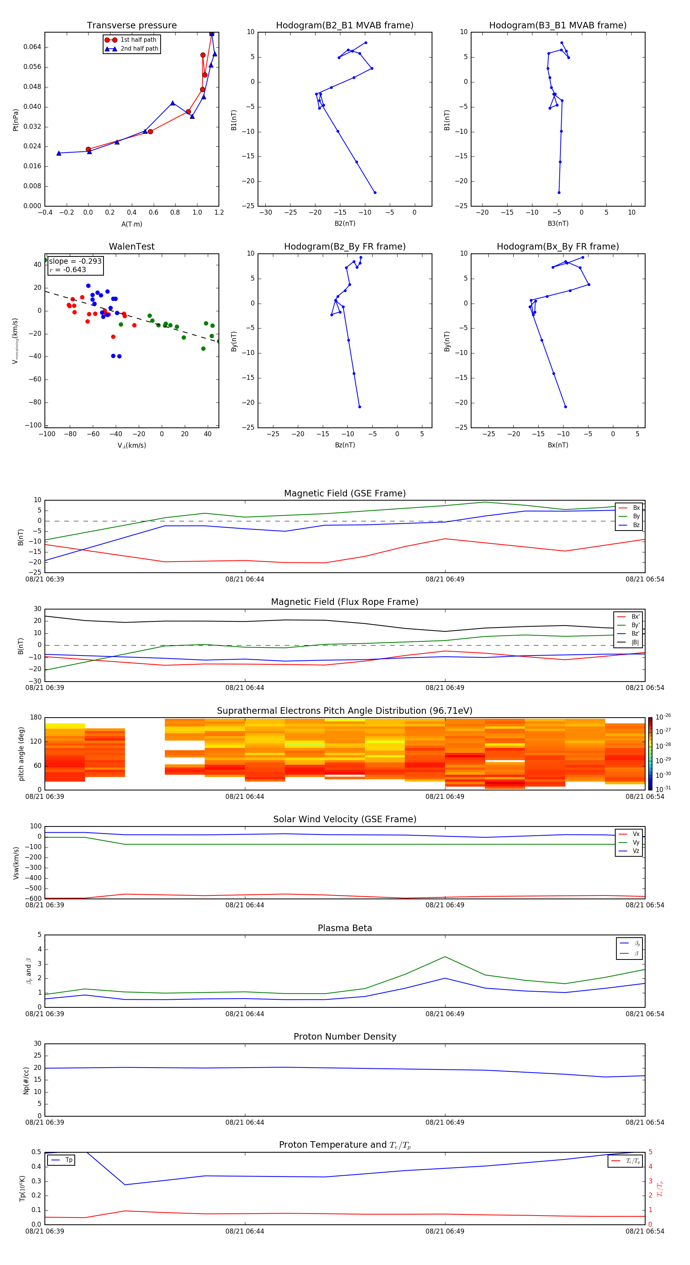The width and height of the screenshot is (690, 1265).
Task: Select Bx' legend entry in Flux Rope panel
Action: tap(628, 617)
